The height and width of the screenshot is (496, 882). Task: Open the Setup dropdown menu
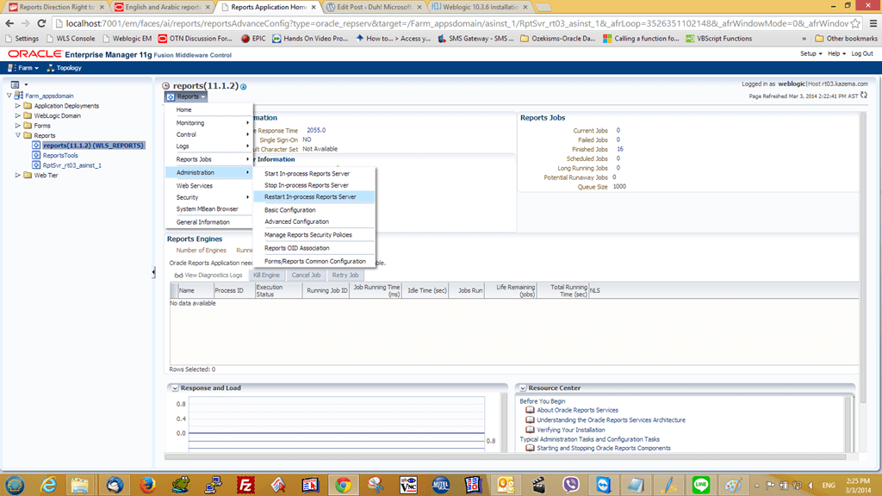coord(811,53)
